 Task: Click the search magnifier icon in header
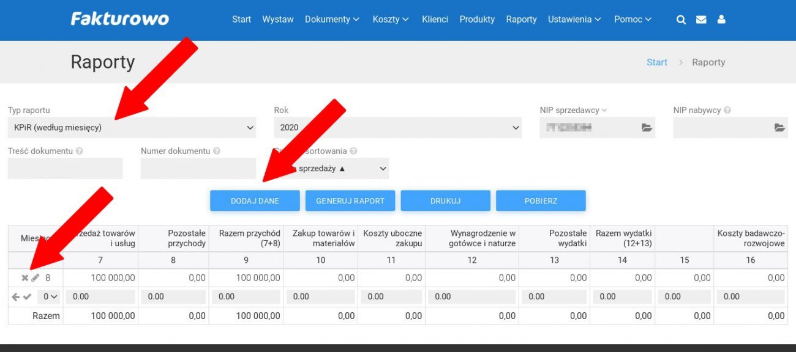[681, 20]
